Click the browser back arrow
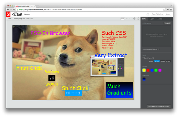Image resolution: width=179 pixels, height=117 pixels. (8, 10)
